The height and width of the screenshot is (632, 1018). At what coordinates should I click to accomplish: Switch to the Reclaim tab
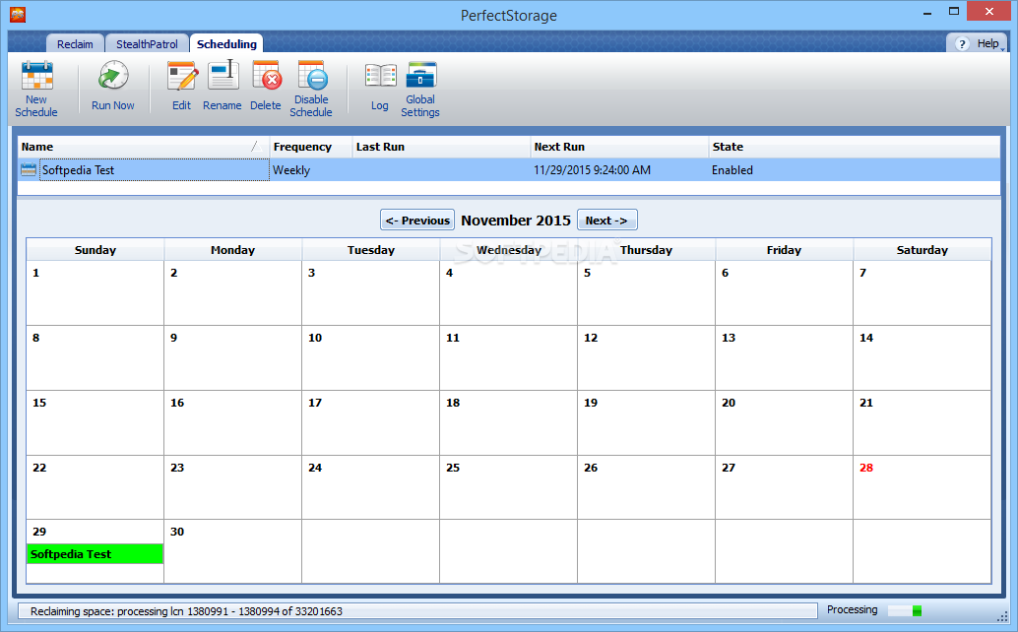(x=75, y=43)
